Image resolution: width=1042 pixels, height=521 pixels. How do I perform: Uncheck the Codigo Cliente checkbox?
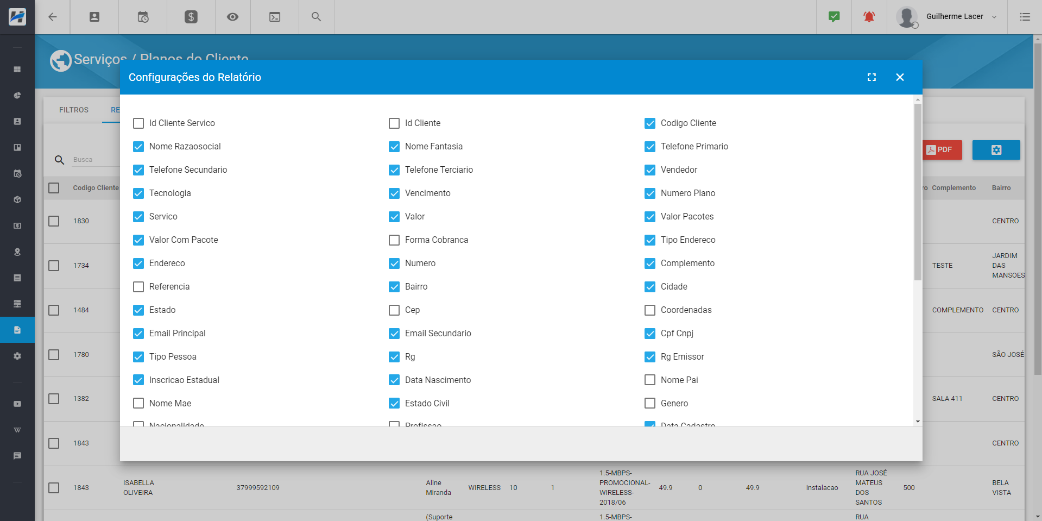(650, 123)
